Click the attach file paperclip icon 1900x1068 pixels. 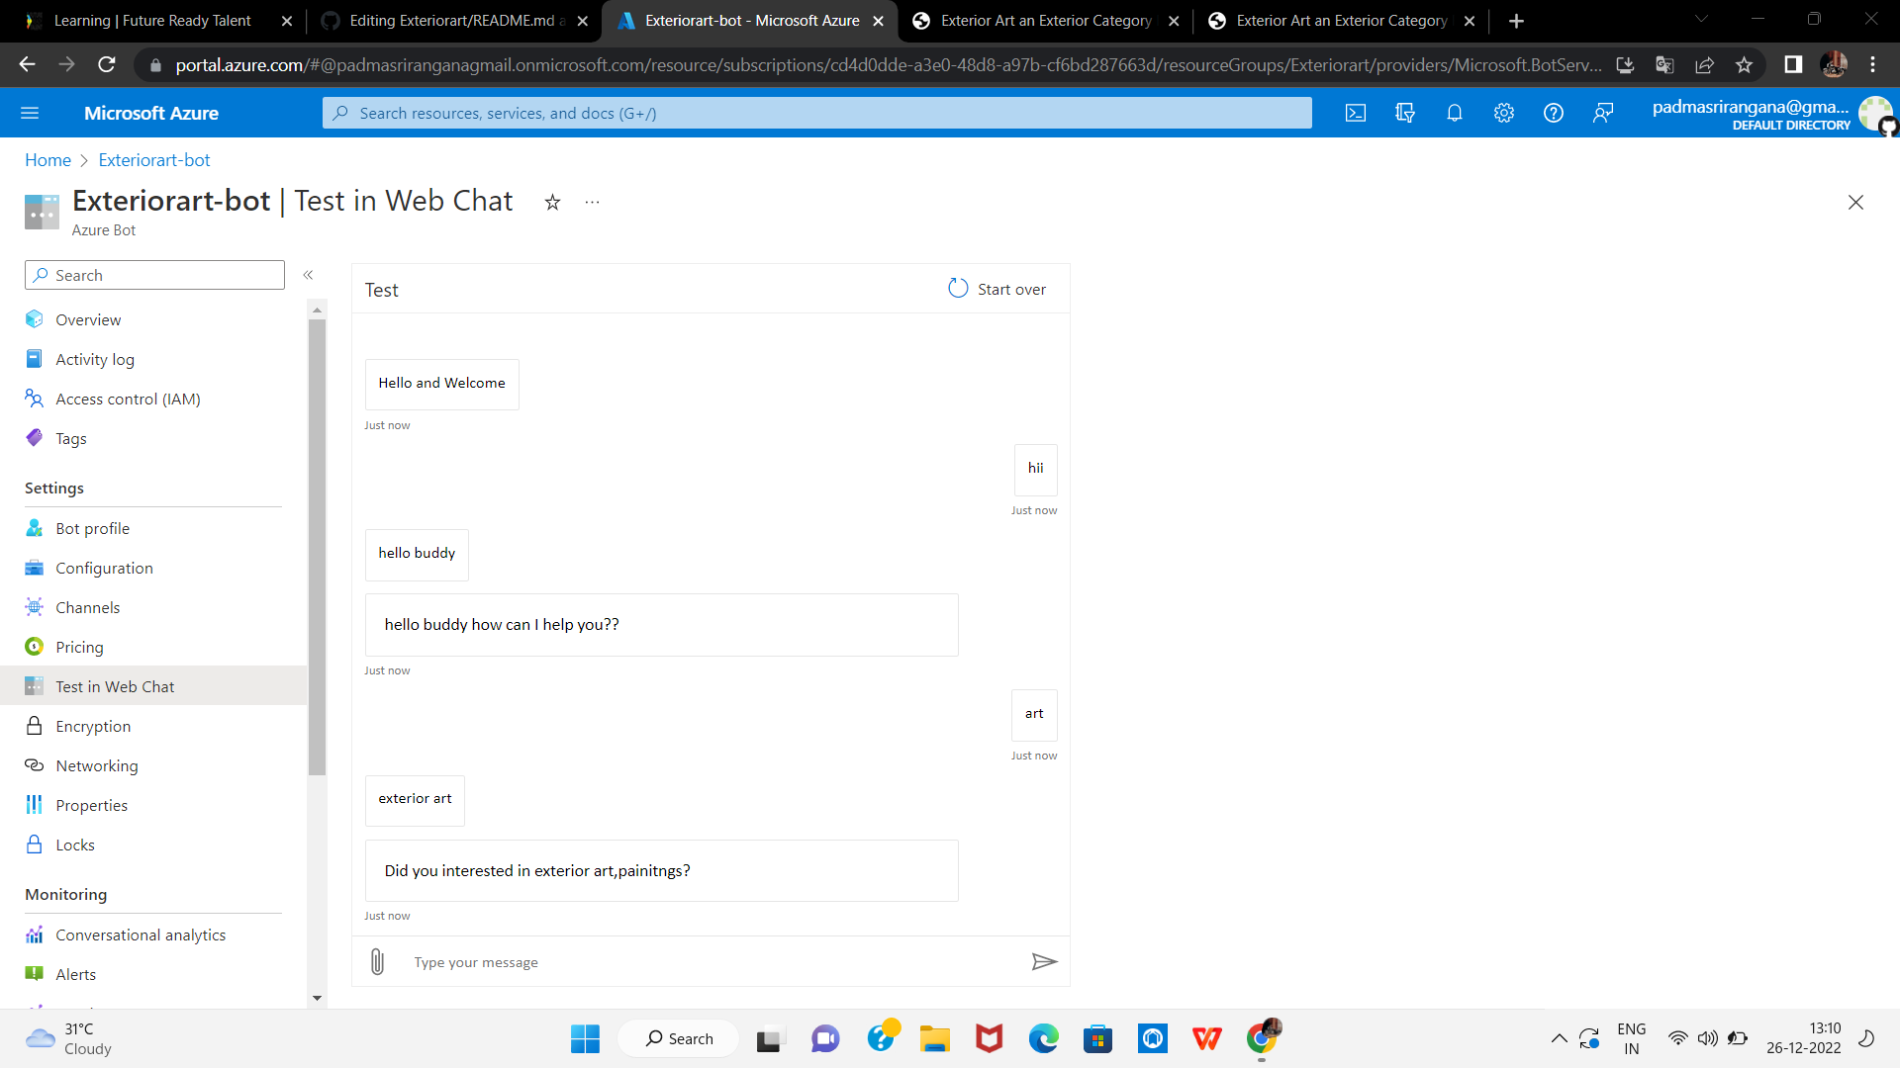pyautogui.click(x=377, y=961)
